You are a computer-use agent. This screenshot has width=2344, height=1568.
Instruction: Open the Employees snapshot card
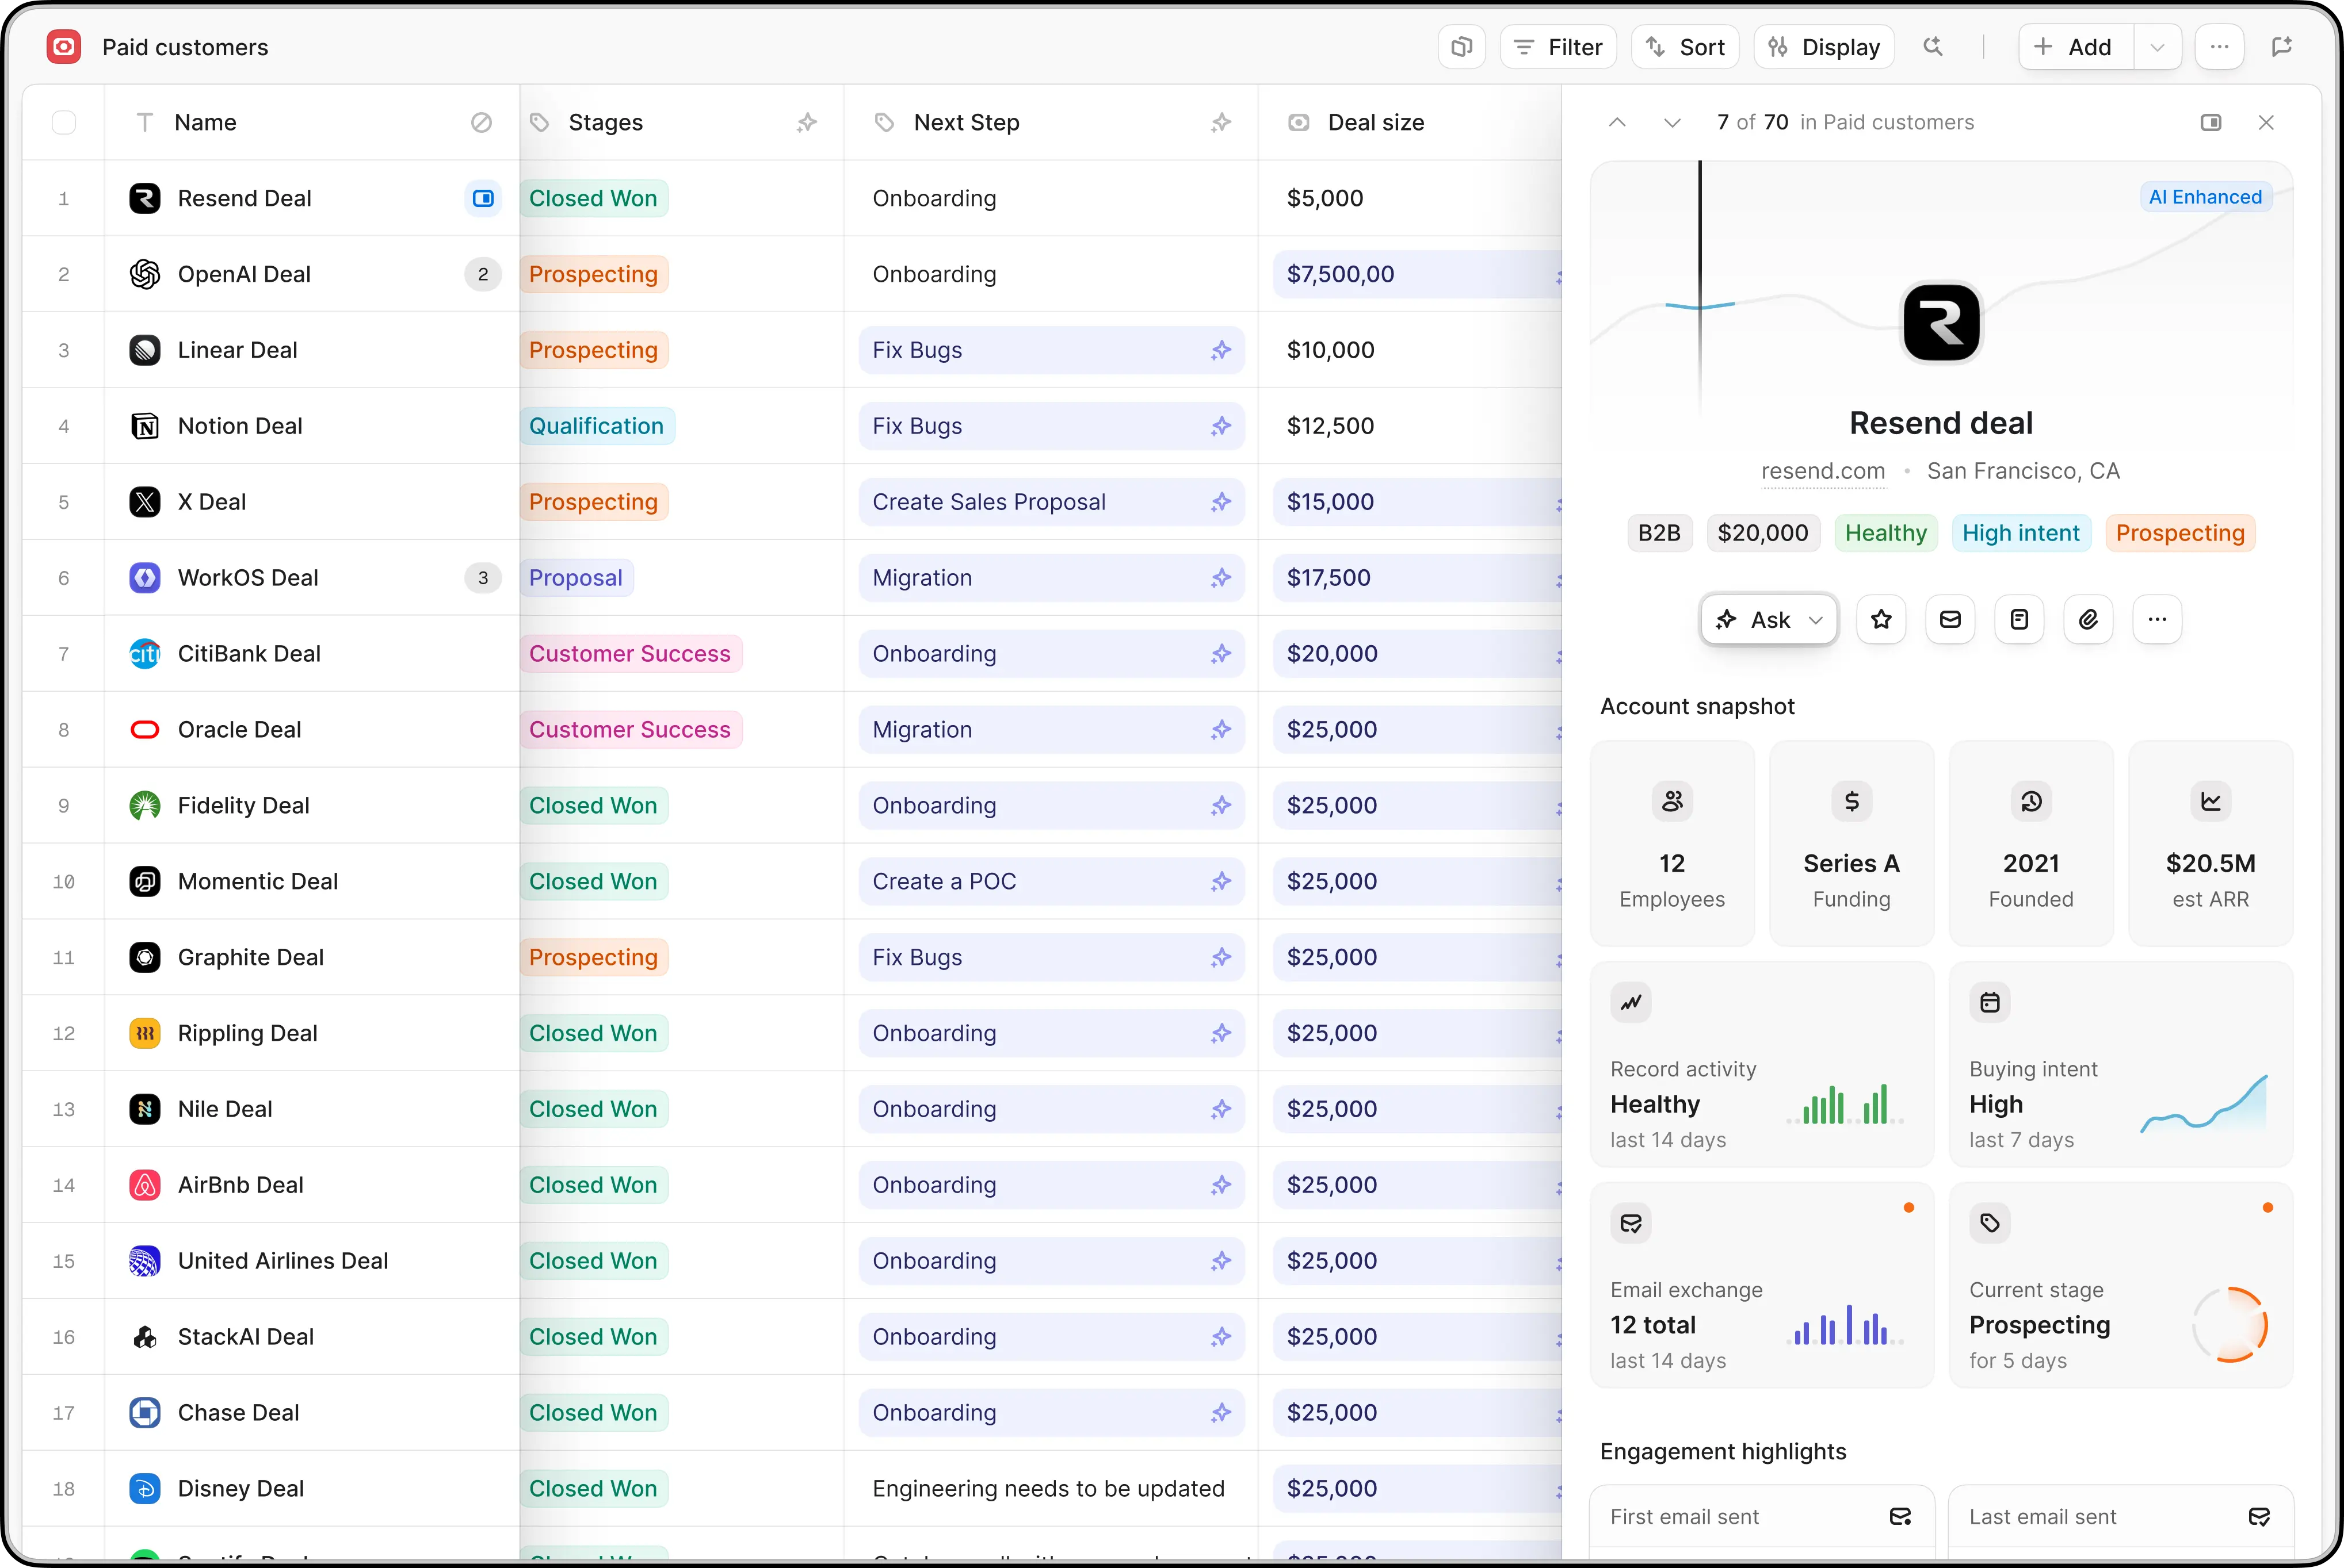click(x=1672, y=843)
